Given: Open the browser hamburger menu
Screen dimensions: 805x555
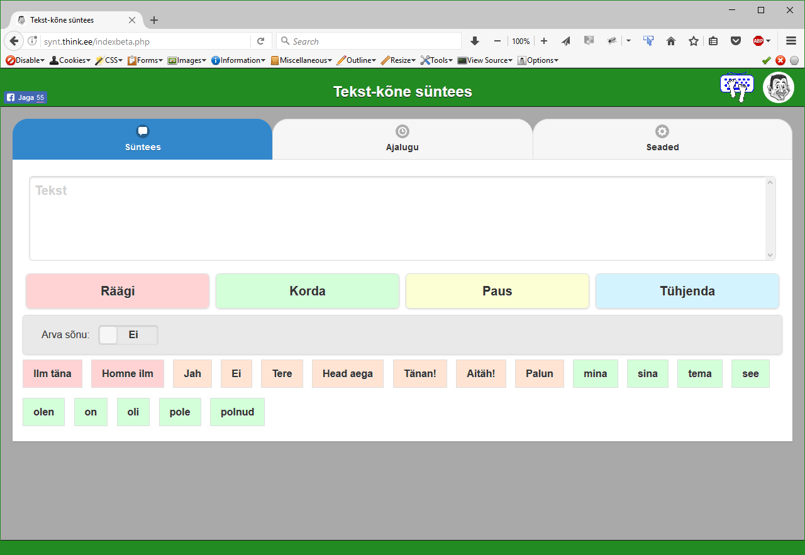Looking at the screenshot, I should point(791,41).
